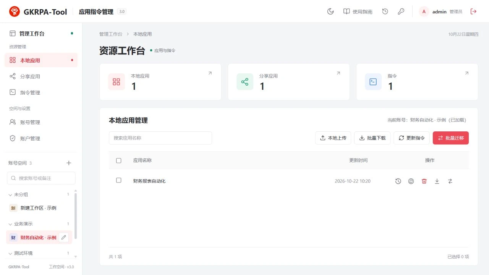The width and height of the screenshot is (489, 275).
Task: Open the admin avatar badge
Action: click(424, 11)
